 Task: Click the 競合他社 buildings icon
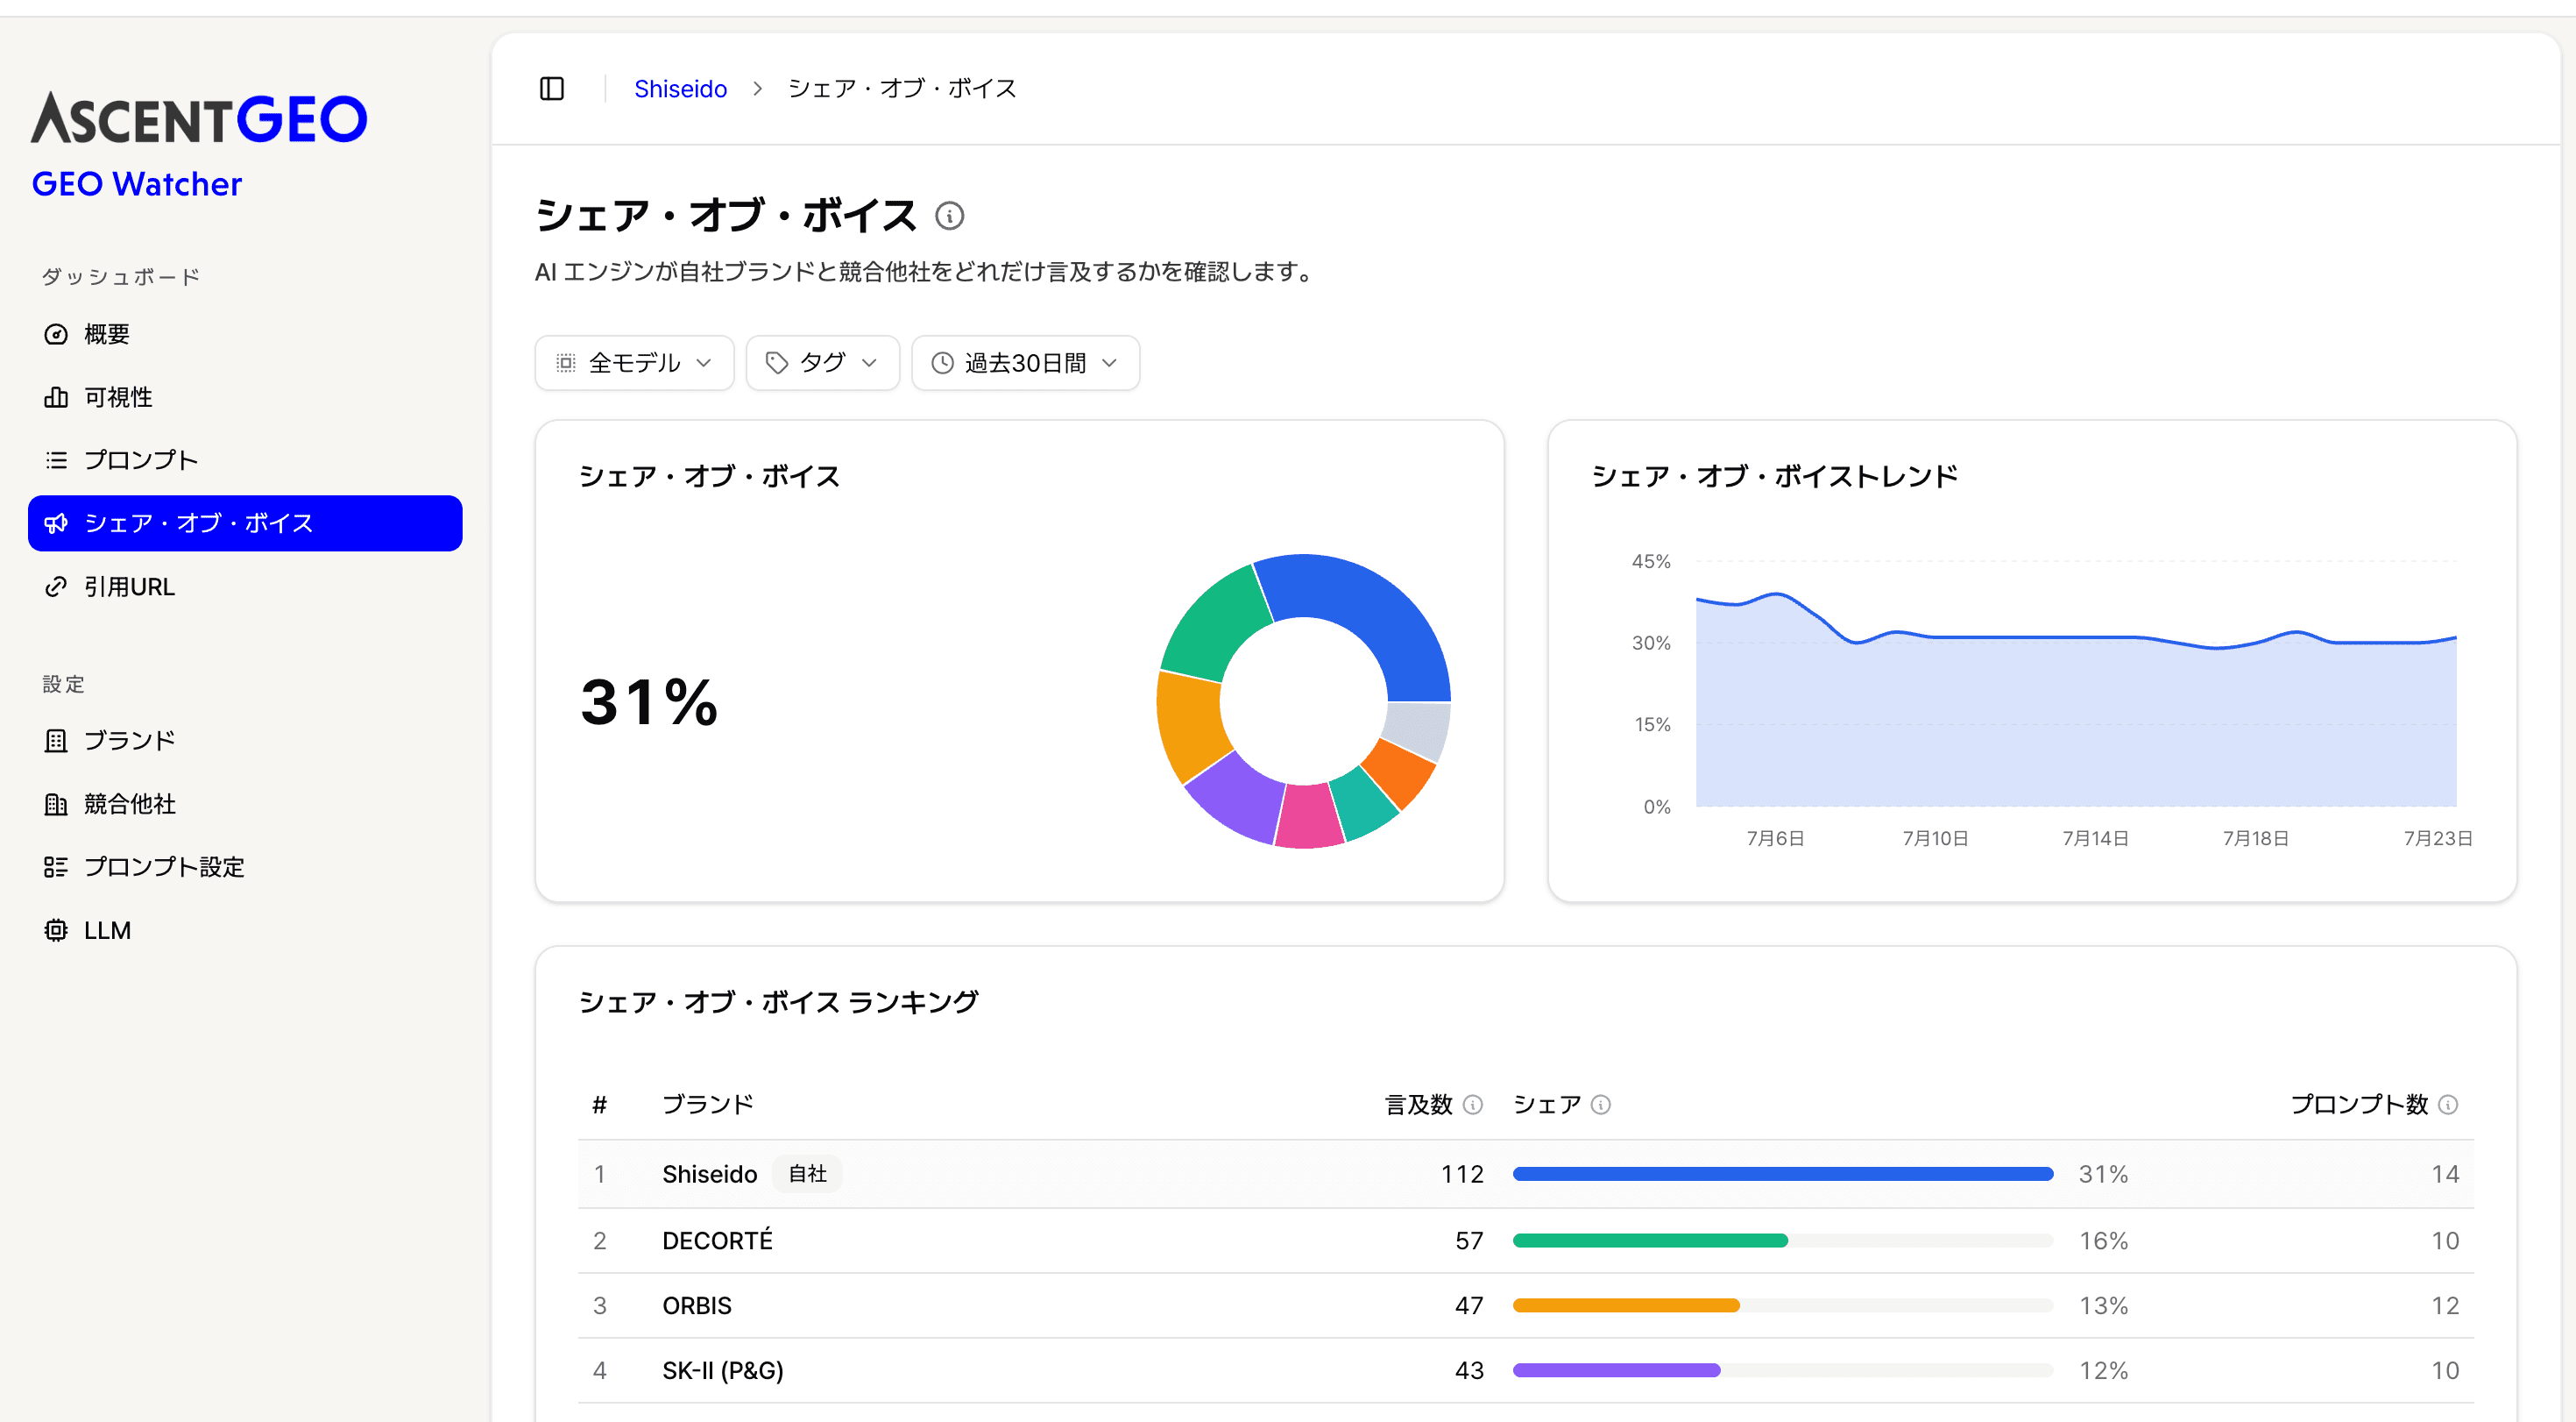point(56,805)
